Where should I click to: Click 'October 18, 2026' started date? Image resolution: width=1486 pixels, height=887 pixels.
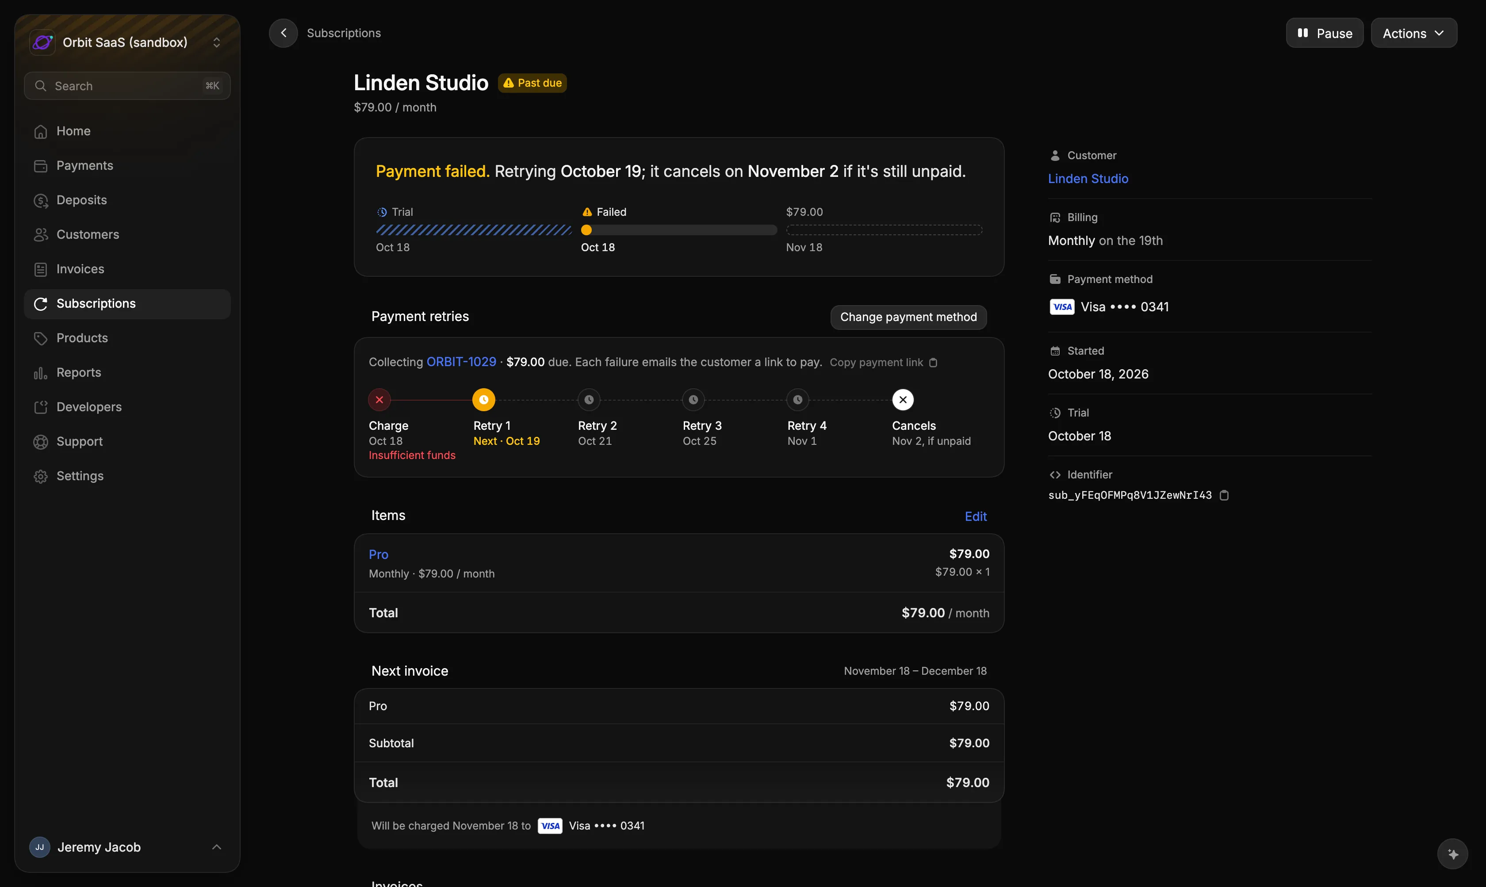[x=1098, y=374]
